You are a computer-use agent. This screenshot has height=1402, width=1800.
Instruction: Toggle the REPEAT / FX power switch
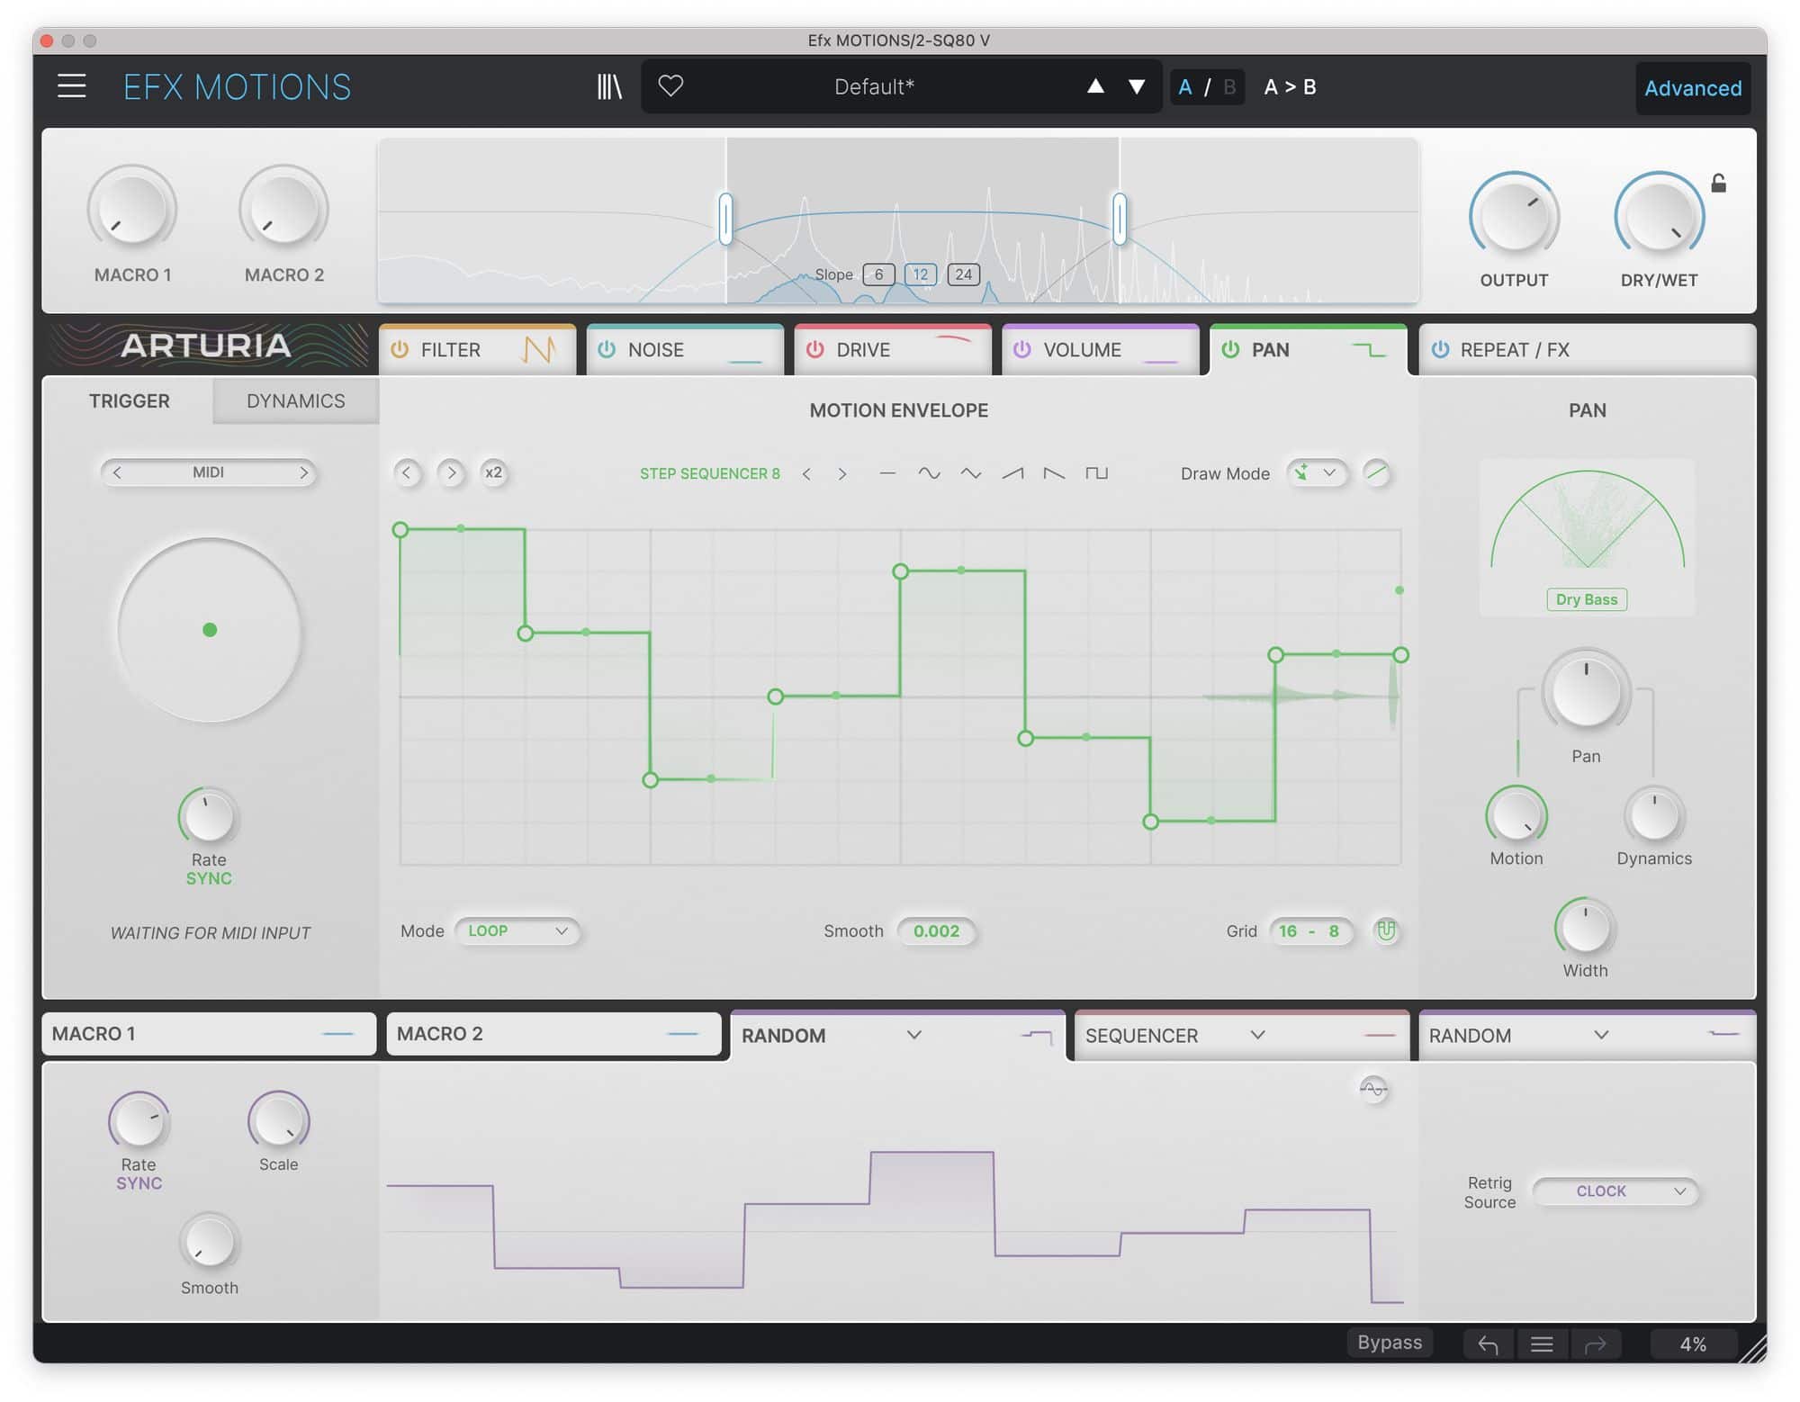click(x=1440, y=349)
